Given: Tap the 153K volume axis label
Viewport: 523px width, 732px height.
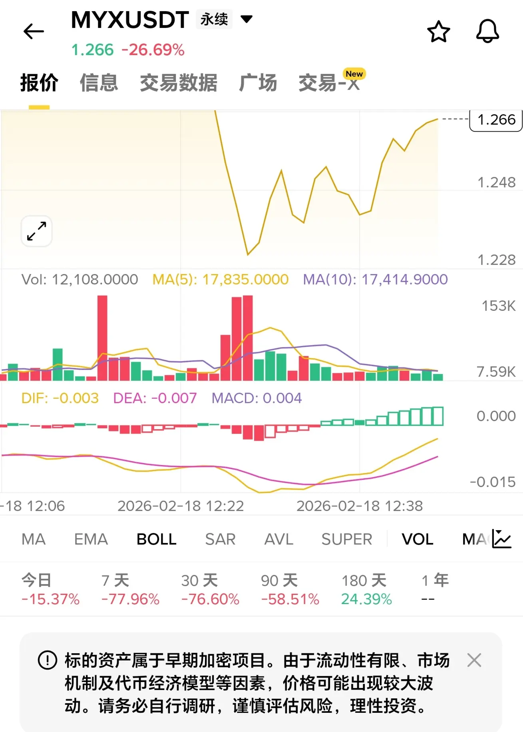Looking at the screenshot, I should pyautogui.click(x=499, y=306).
